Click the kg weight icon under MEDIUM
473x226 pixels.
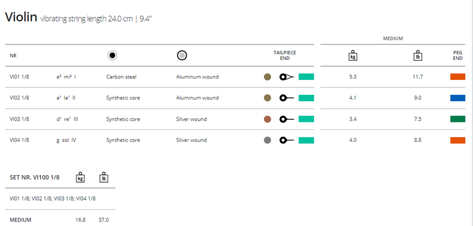coord(353,55)
